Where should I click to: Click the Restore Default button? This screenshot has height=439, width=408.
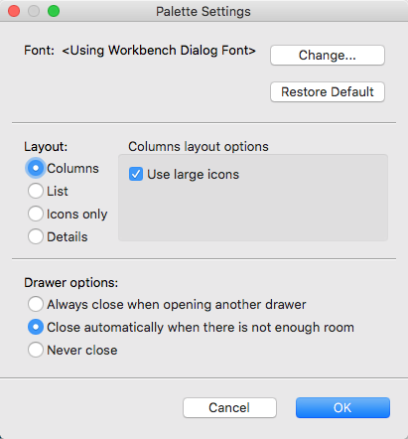tap(328, 91)
